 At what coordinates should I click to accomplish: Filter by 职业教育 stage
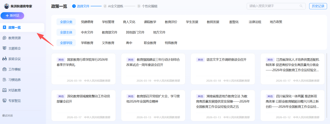150,43
